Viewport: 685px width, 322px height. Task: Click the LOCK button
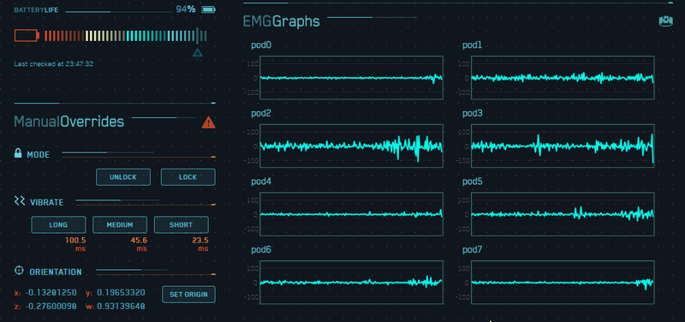[x=188, y=177]
